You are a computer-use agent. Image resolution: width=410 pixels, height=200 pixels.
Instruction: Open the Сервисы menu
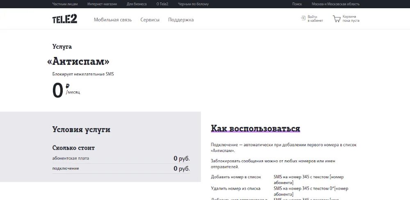(150, 20)
